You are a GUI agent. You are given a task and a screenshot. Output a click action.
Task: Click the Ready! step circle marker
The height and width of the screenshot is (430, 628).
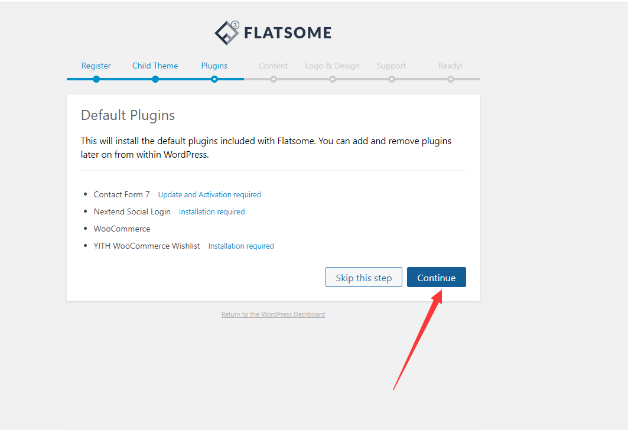pyautogui.click(x=451, y=79)
